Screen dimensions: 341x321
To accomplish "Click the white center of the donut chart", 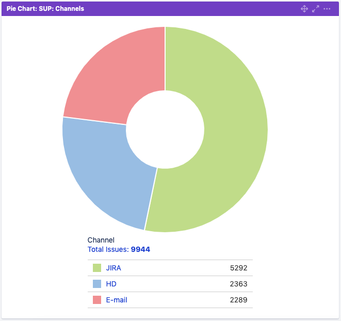I will [165, 129].
